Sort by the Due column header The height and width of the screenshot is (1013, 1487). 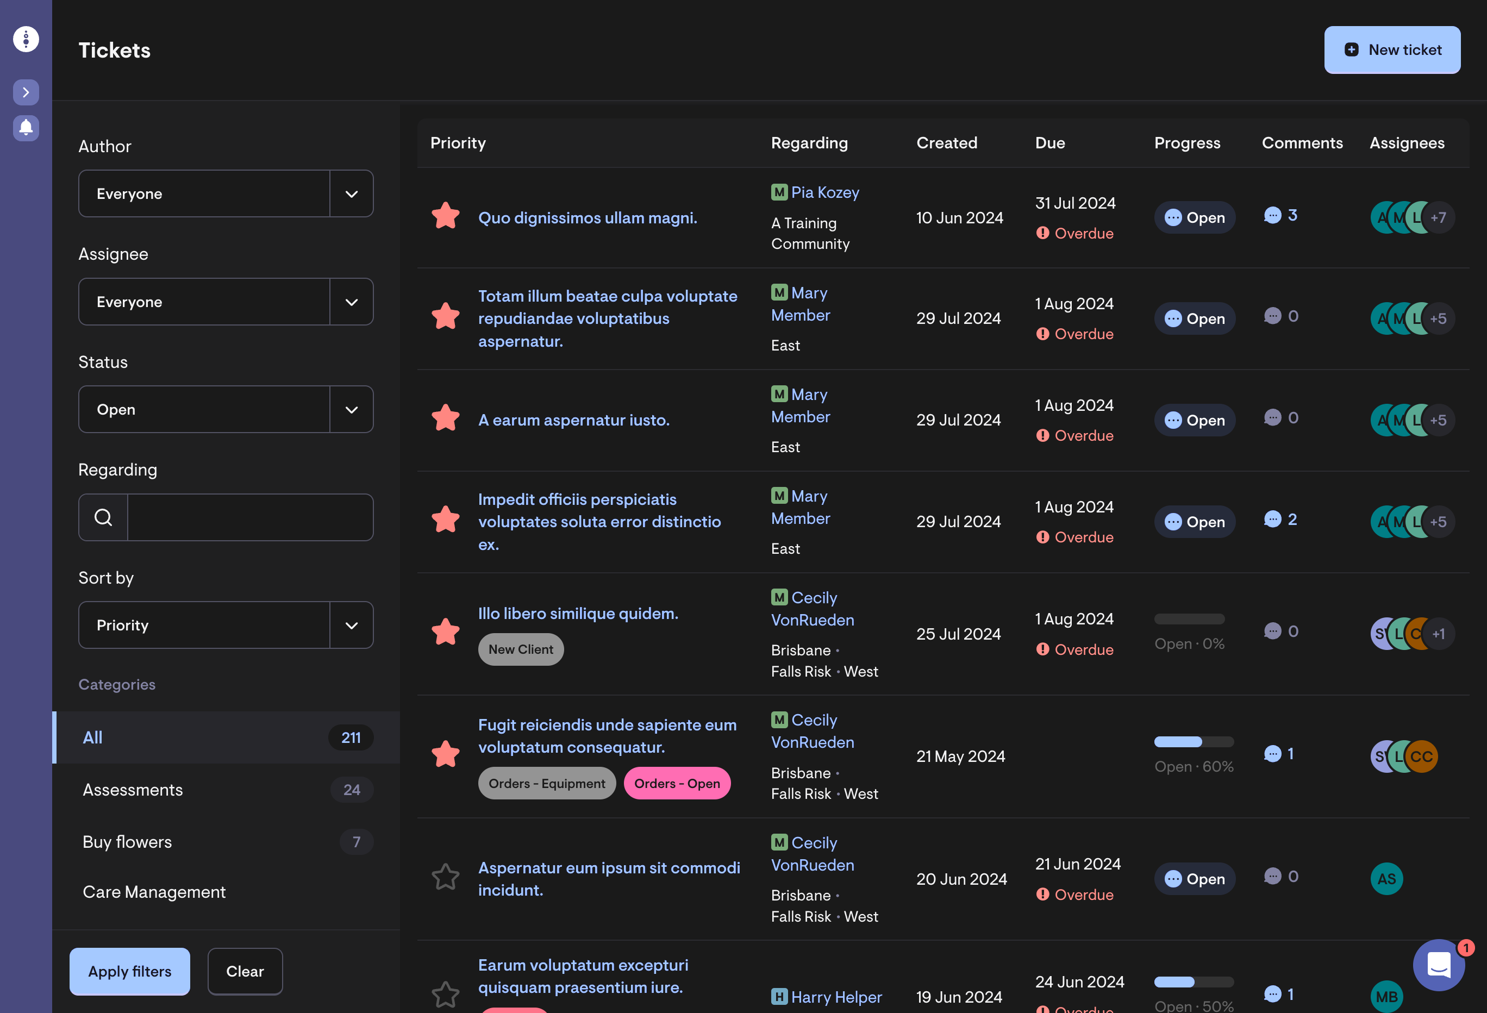[1050, 143]
